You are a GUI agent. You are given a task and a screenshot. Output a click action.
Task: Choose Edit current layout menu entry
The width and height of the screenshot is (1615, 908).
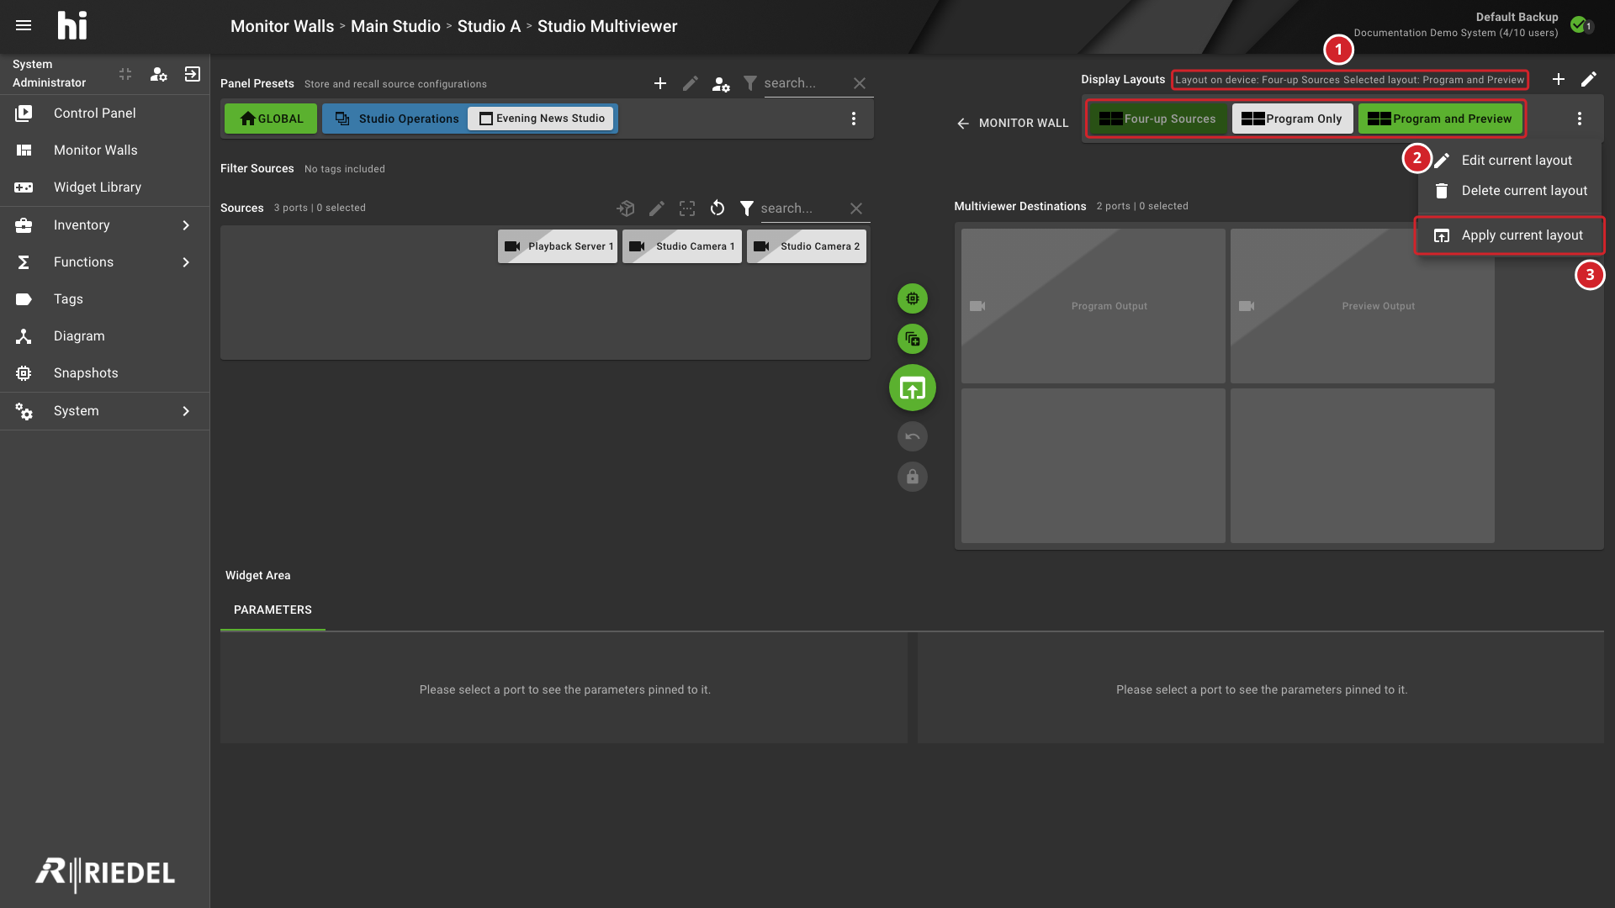pyautogui.click(x=1510, y=161)
